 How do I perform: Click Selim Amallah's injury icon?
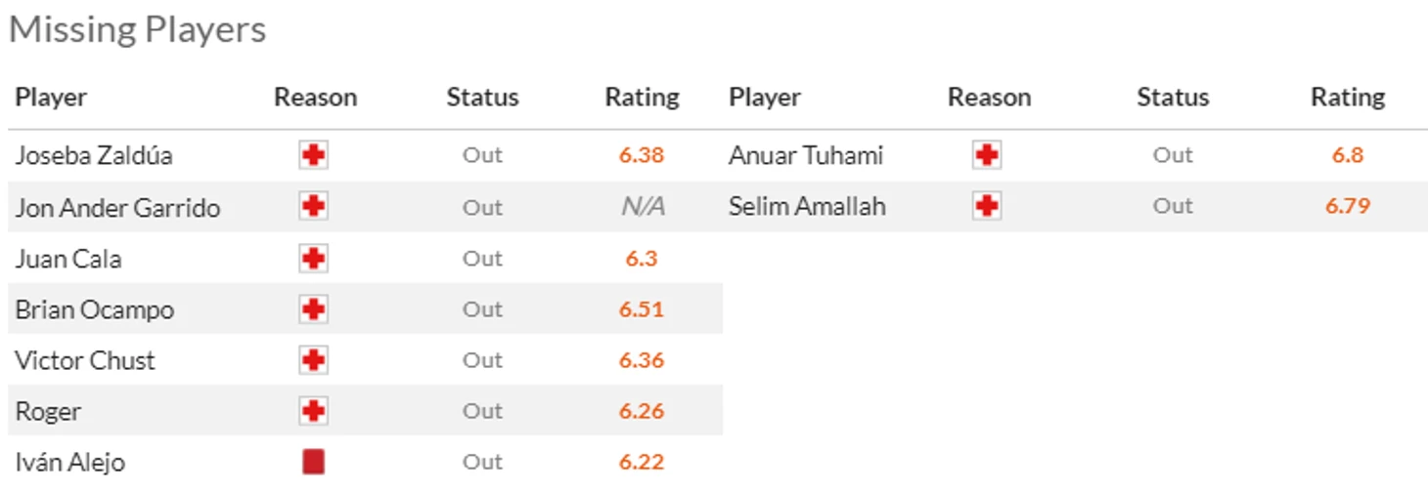click(x=987, y=206)
